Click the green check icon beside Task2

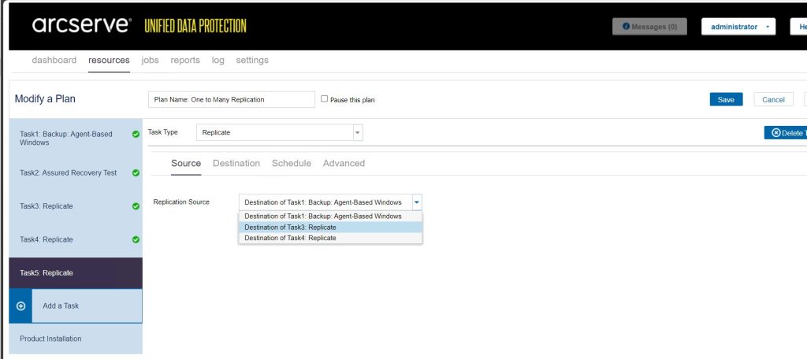pyautogui.click(x=136, y=173)
